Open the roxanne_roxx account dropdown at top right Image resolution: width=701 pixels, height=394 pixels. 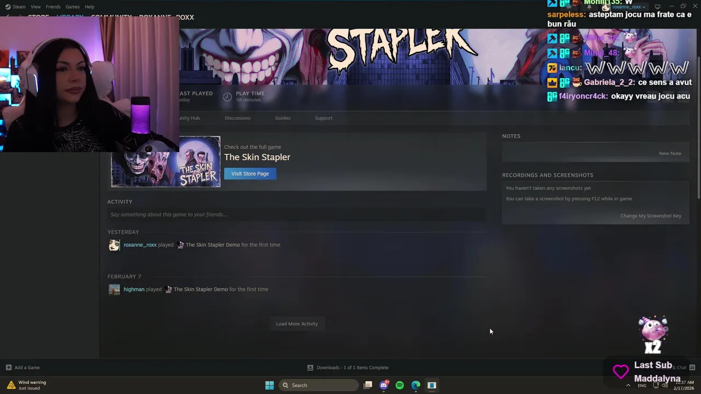pyautogui.click(x=628, y=7)
